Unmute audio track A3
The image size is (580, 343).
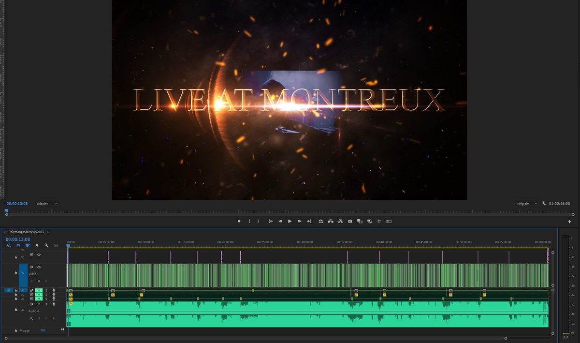[x=39, y=299]
